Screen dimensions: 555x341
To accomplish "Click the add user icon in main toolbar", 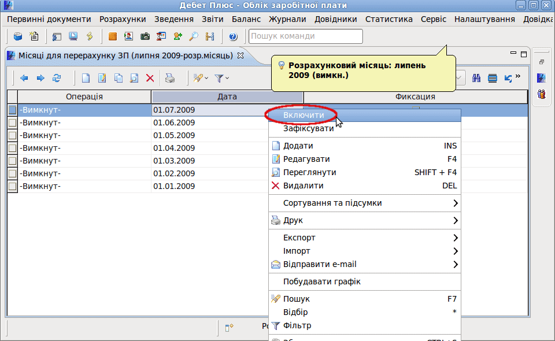I will [177, 36].
